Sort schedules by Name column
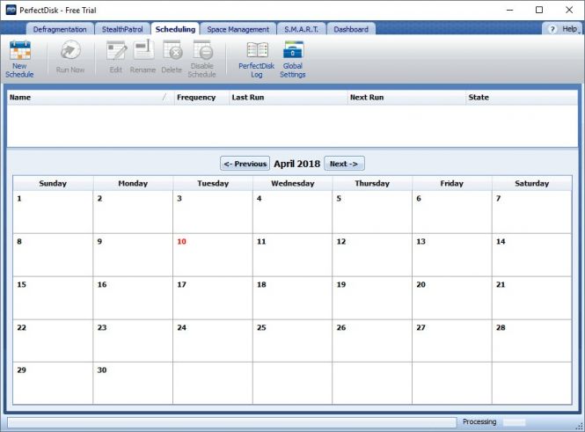The height and width of the screenshot is (432, 585). tap(91, 98)
